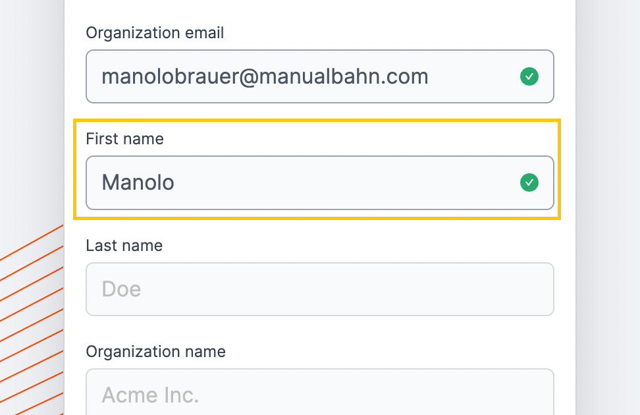
Task: Click the green checkmark in First name field
Action: point(529,182)
